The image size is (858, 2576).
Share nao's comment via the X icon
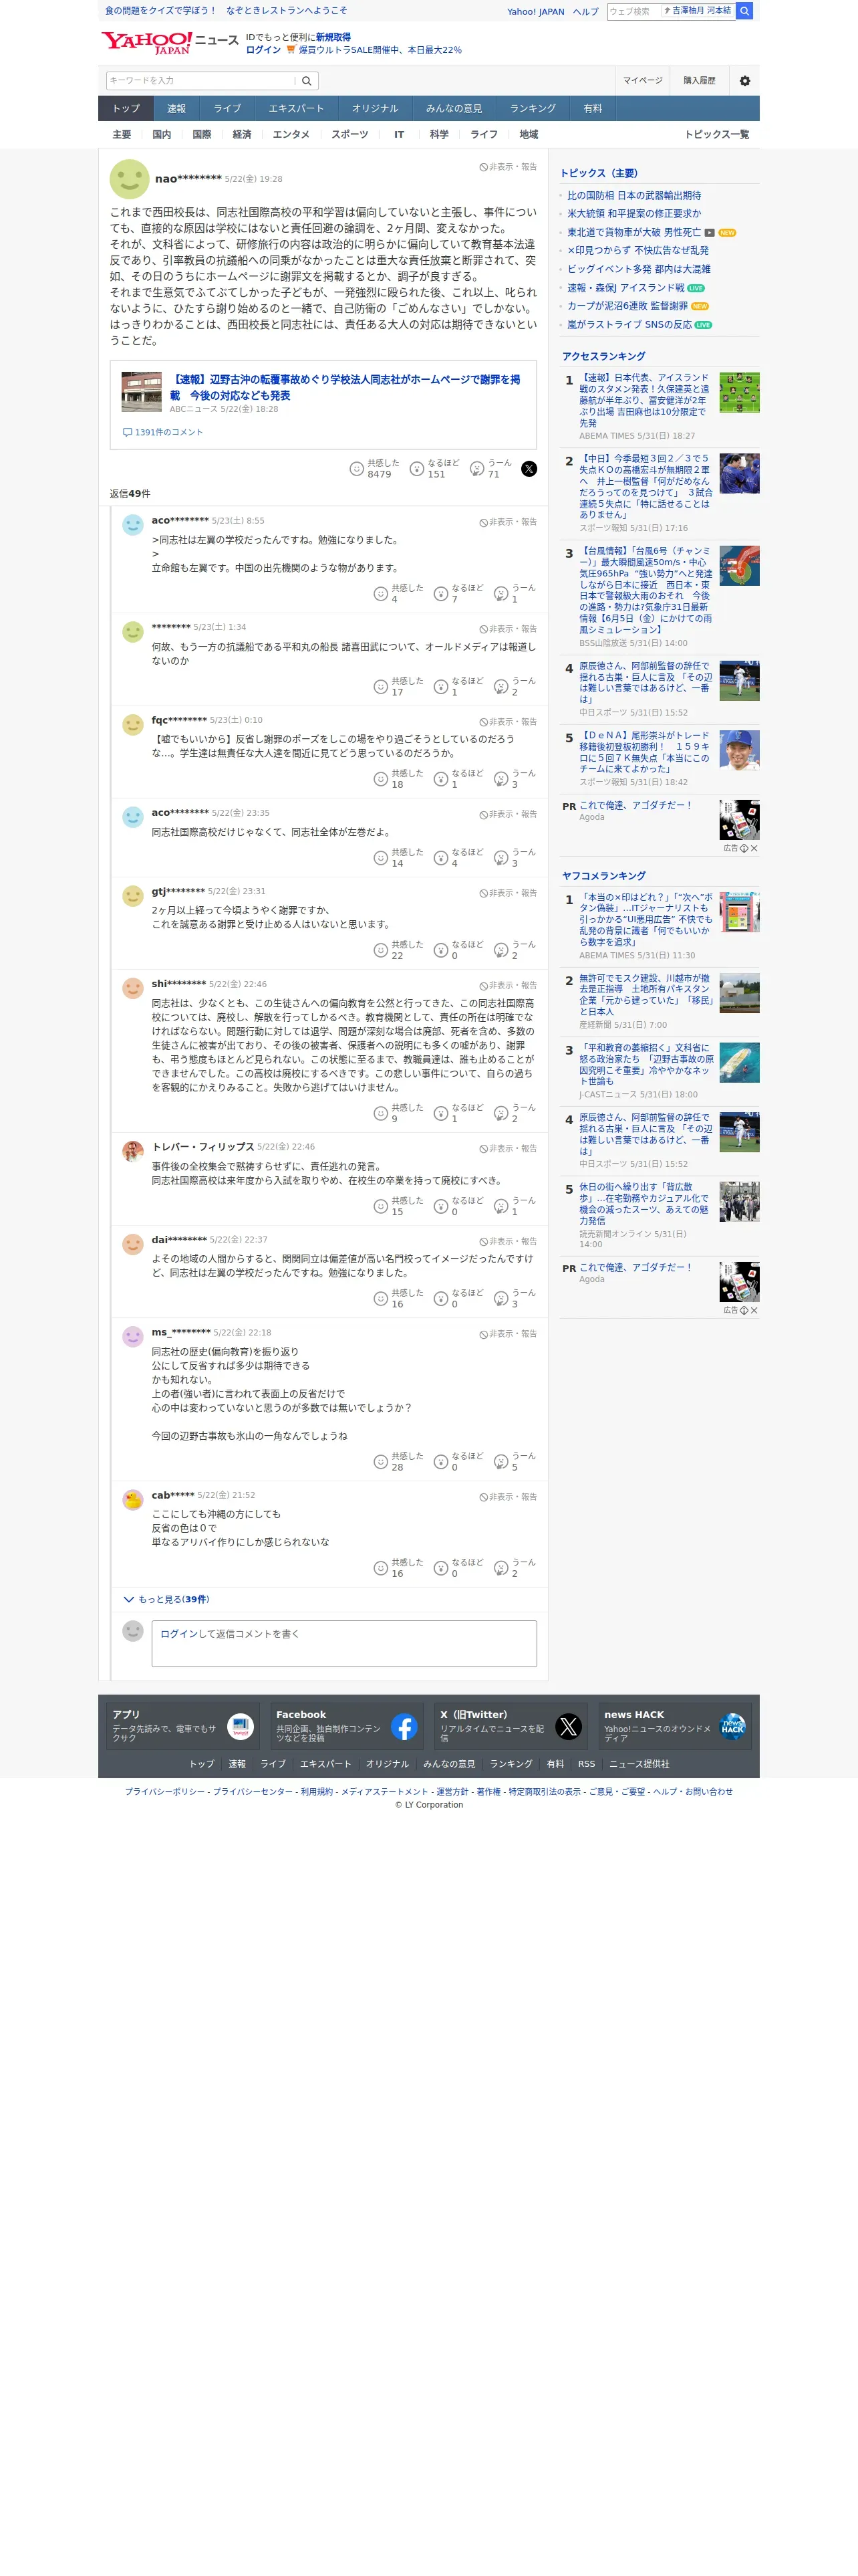click(529, 469)
